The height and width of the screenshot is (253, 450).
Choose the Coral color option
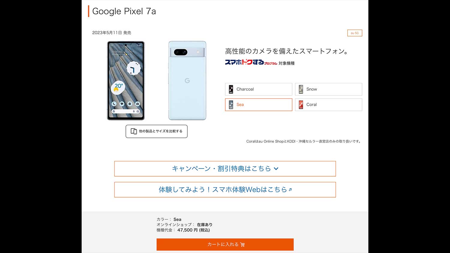[x=328, y=105]
